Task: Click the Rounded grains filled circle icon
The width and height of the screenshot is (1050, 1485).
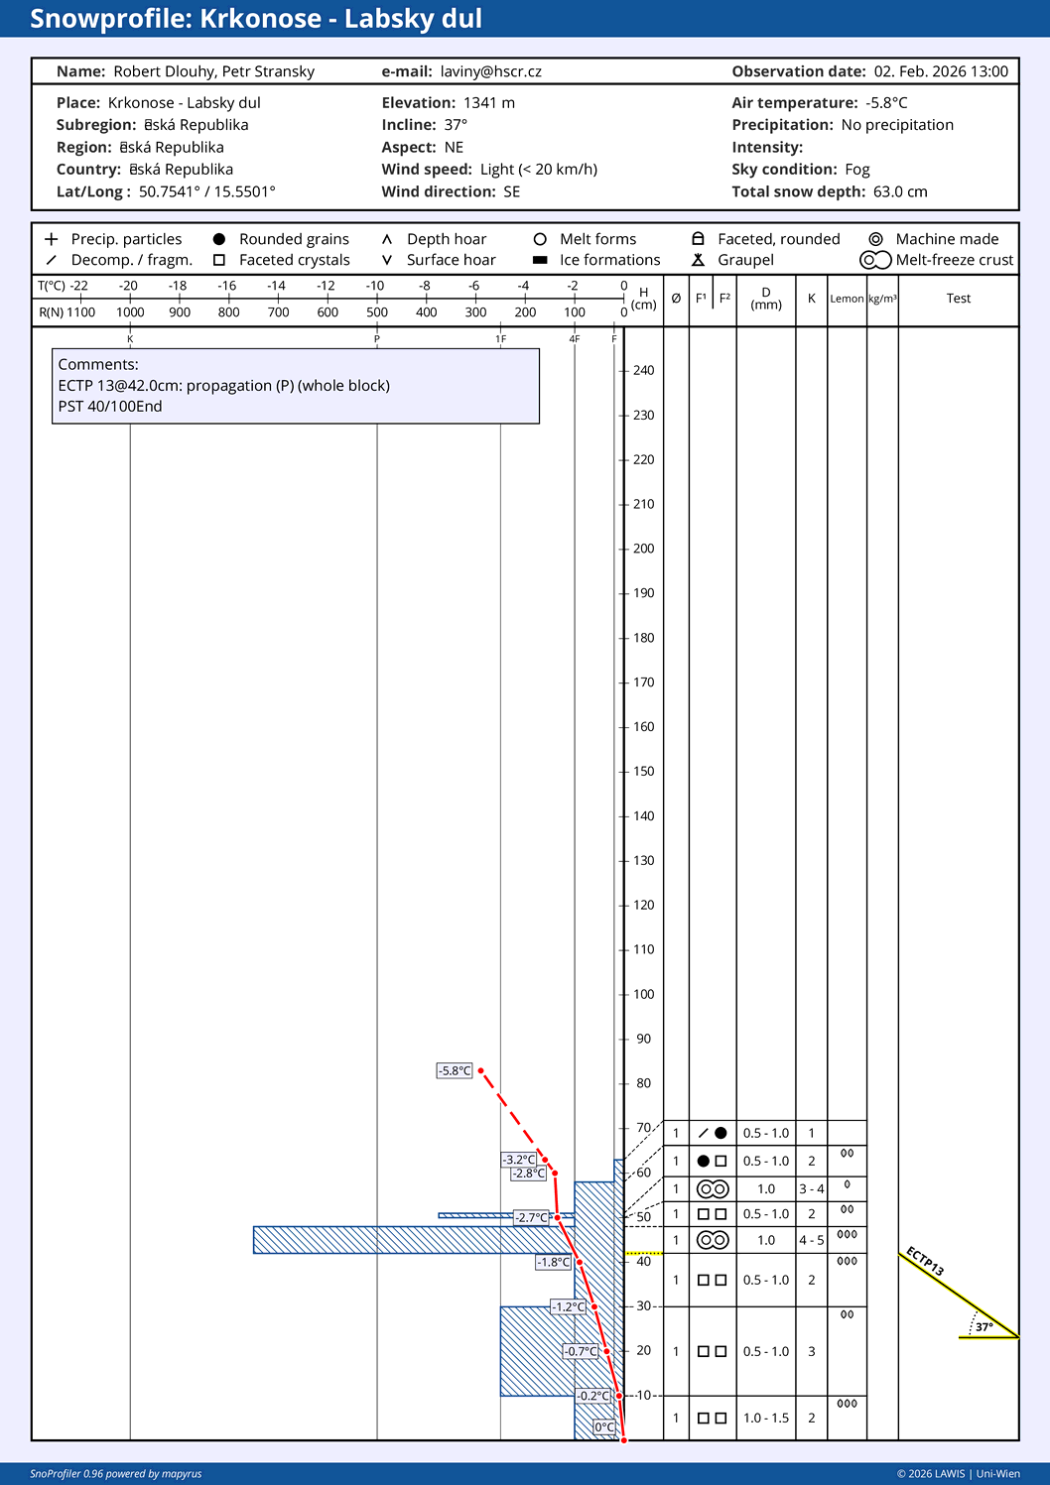Action: [219, 239]
